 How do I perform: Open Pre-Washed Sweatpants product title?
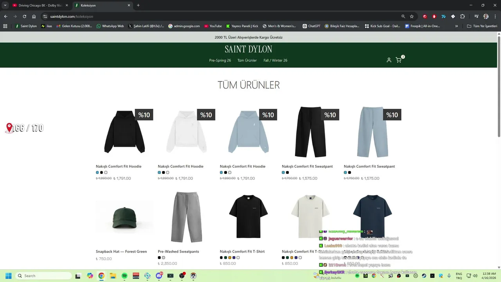coord(178,251)
